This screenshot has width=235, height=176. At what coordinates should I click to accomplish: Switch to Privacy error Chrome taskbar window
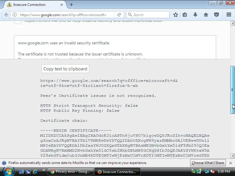(70, 172)
